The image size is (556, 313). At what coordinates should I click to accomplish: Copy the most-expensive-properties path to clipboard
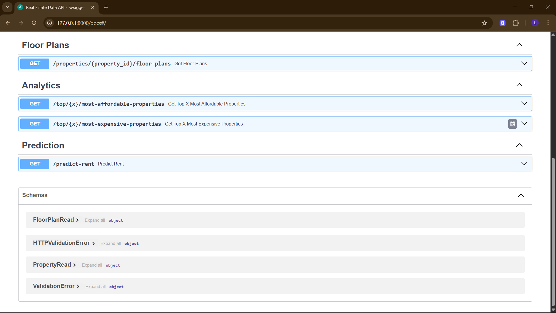click(512, 124)
